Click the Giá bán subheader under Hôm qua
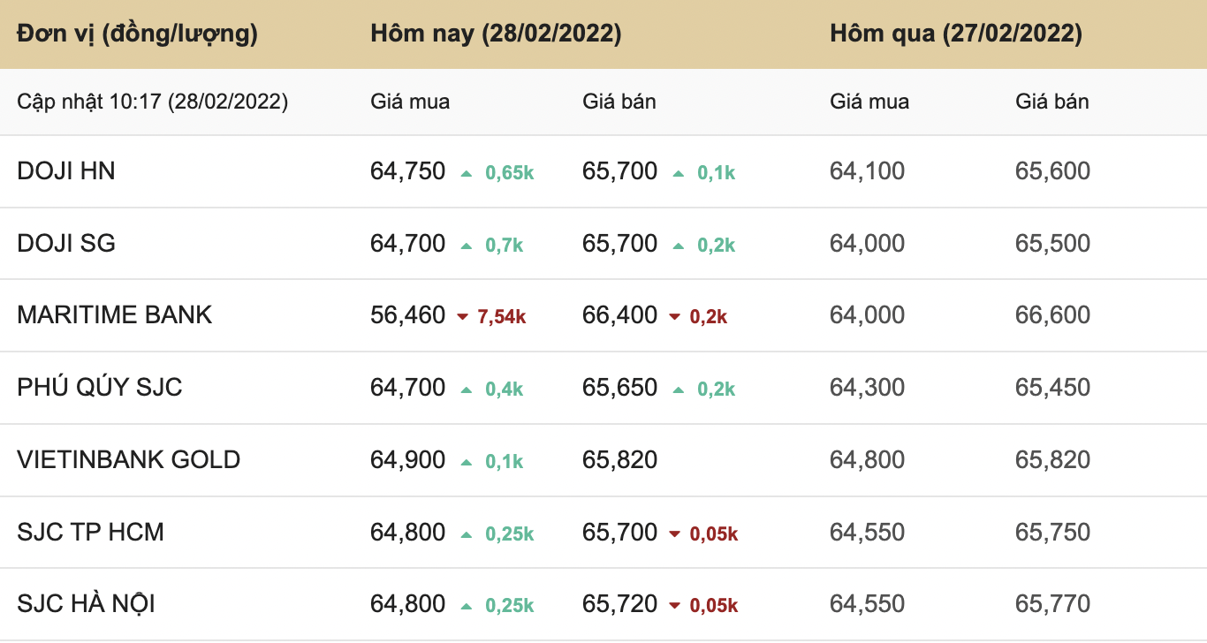 pos(1051,102)
